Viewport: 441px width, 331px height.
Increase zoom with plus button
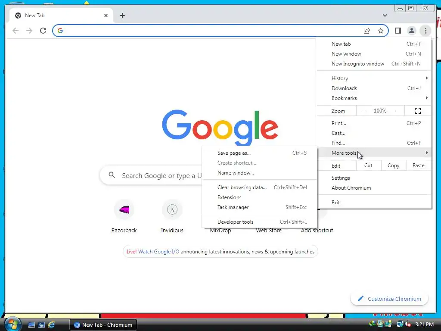pos(396,111)
